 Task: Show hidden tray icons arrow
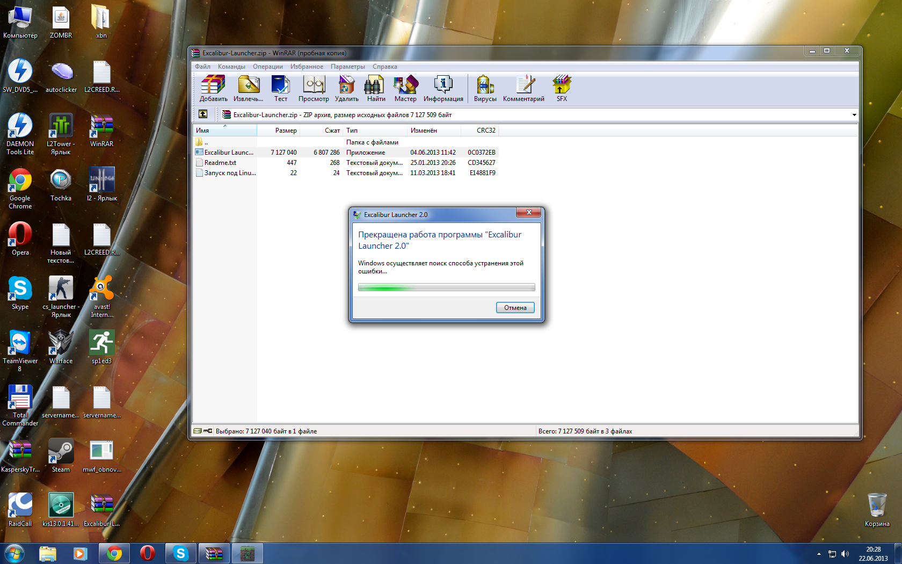click(x=819, y=554)
